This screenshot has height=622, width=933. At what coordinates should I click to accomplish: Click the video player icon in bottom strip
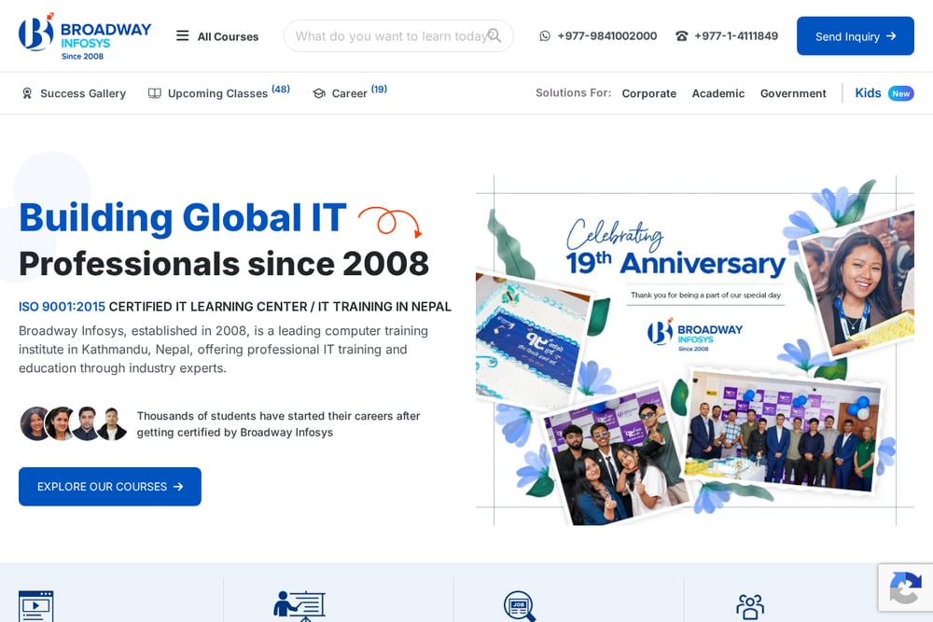(x=35, y=606)
